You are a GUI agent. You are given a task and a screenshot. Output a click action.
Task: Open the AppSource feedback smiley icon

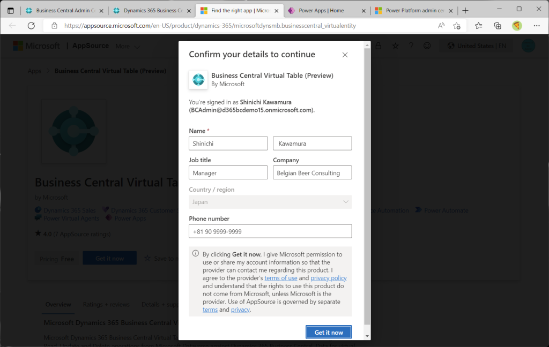click(427, 46)
